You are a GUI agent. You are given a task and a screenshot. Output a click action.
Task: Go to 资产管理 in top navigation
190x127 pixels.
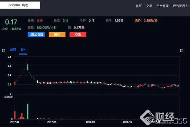coord(162,6)
